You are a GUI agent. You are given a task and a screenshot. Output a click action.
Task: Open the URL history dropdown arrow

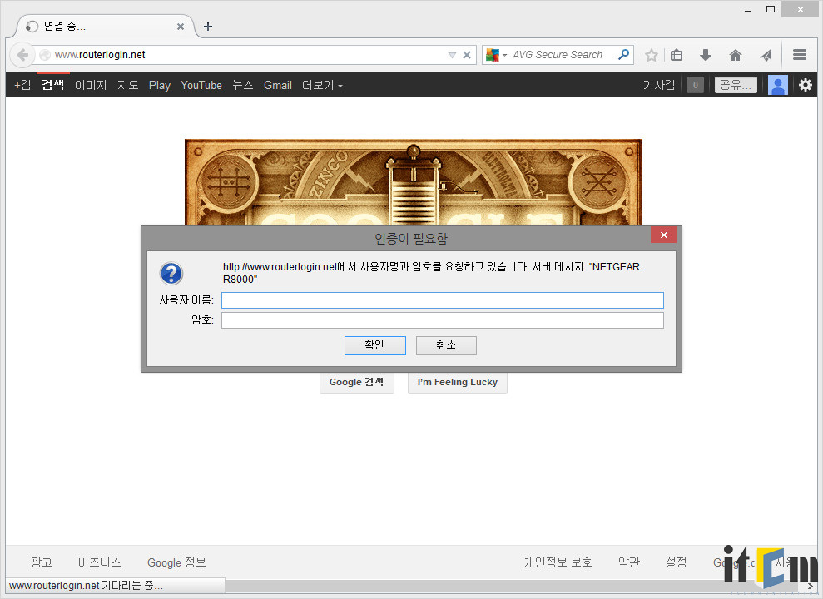[452, 55]
